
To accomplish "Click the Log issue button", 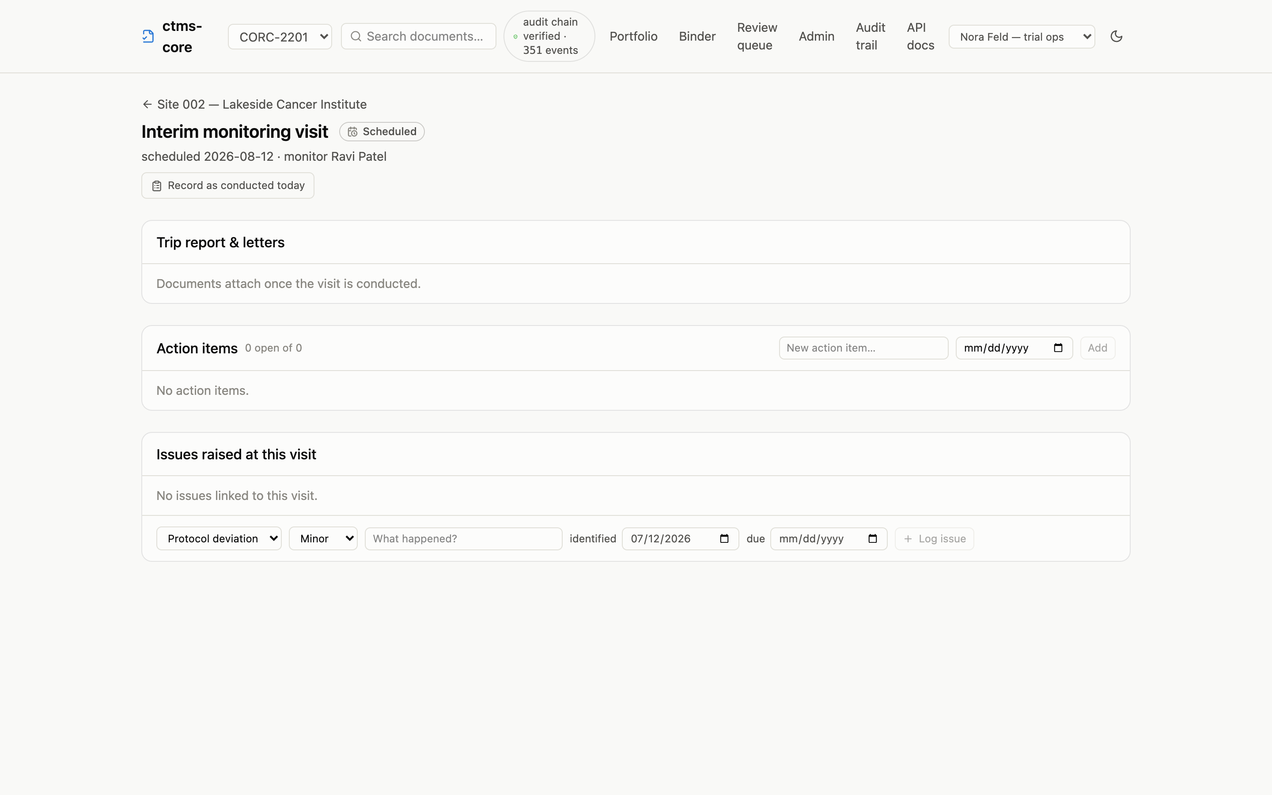I will coord(934,538).
